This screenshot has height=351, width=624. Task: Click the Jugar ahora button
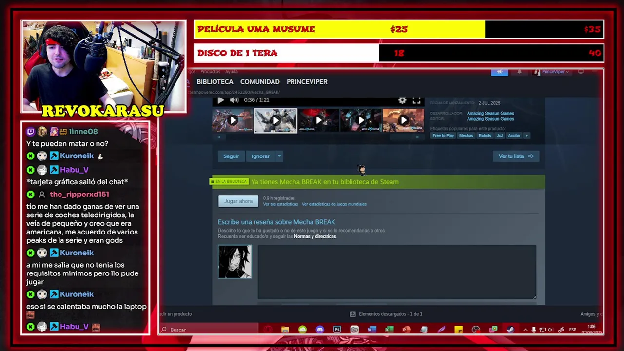238,201
